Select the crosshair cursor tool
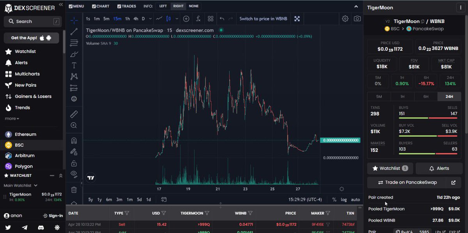 74,21
